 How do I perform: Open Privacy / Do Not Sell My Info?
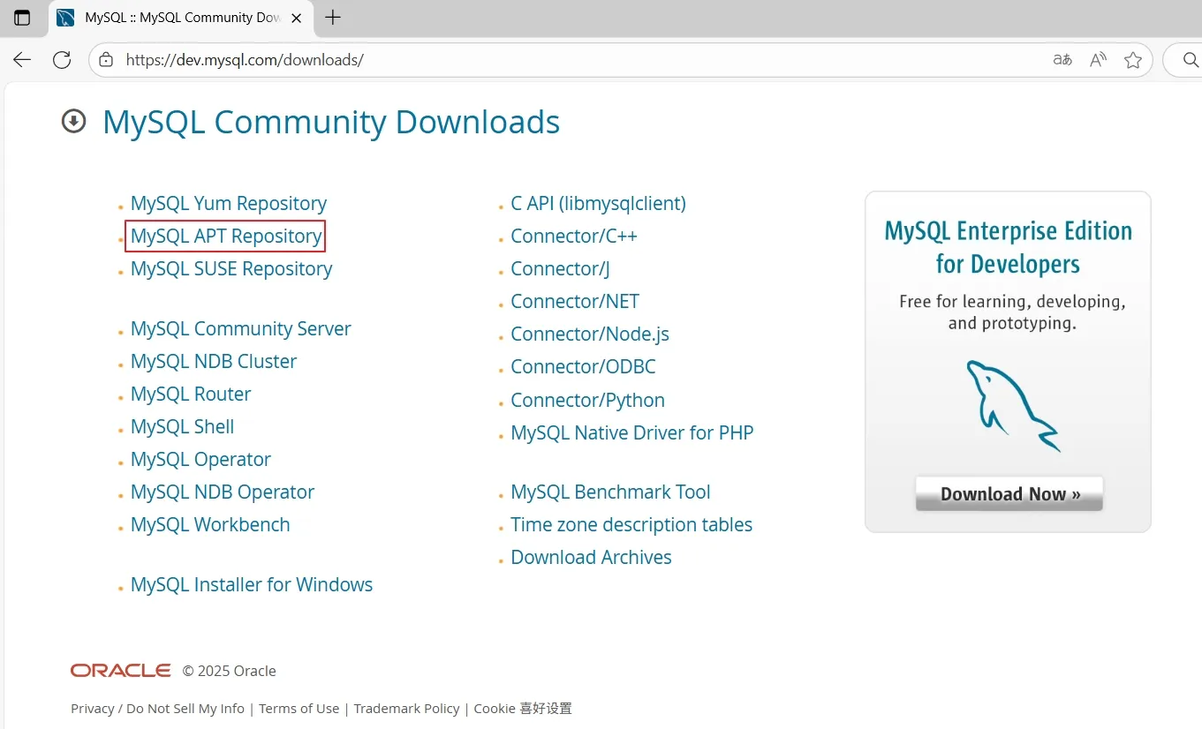pos(157,709)
